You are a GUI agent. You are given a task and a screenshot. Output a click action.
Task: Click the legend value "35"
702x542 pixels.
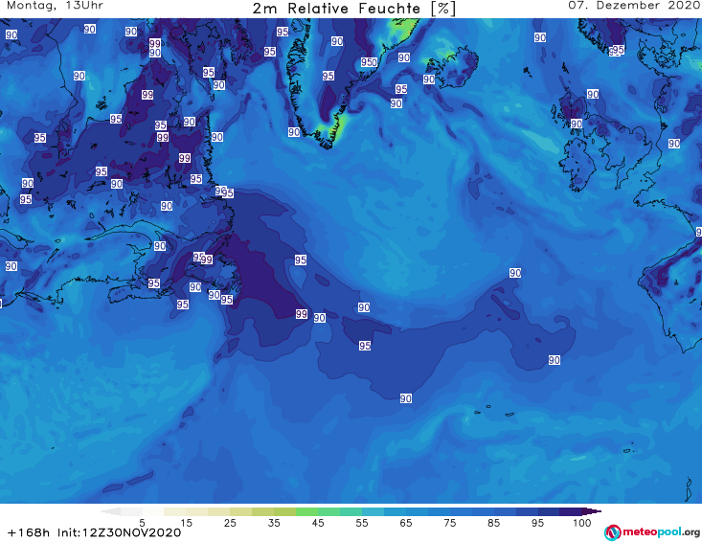274,523
